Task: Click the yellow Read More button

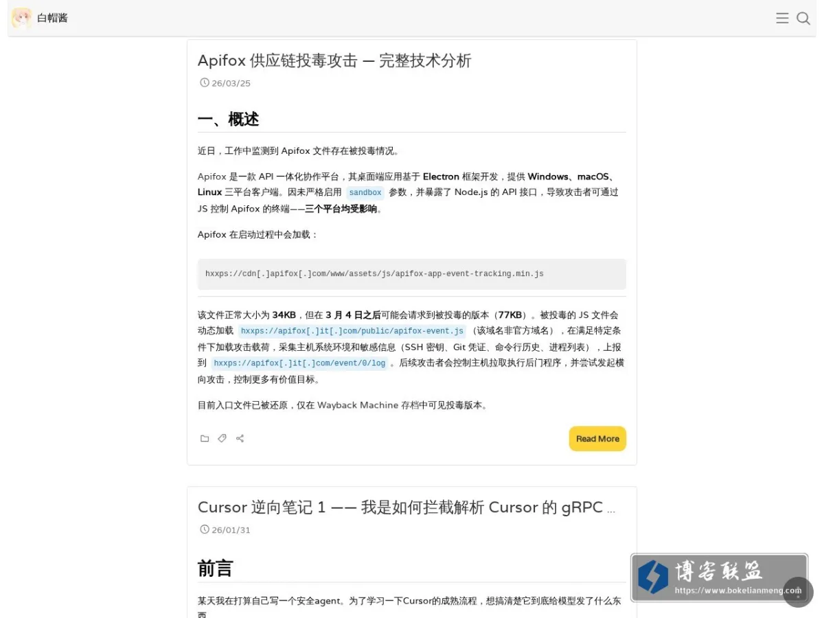Action: 597,439
